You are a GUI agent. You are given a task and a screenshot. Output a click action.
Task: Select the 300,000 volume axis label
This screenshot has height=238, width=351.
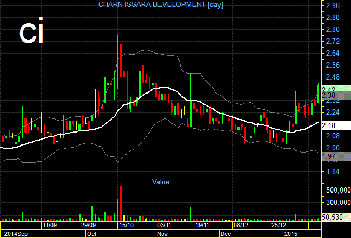[338, 203]
